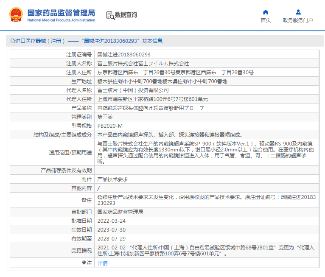Click product name 内窥镜超声探头 value
Viewport: 325px width, 277px height.
click(151, 108)
